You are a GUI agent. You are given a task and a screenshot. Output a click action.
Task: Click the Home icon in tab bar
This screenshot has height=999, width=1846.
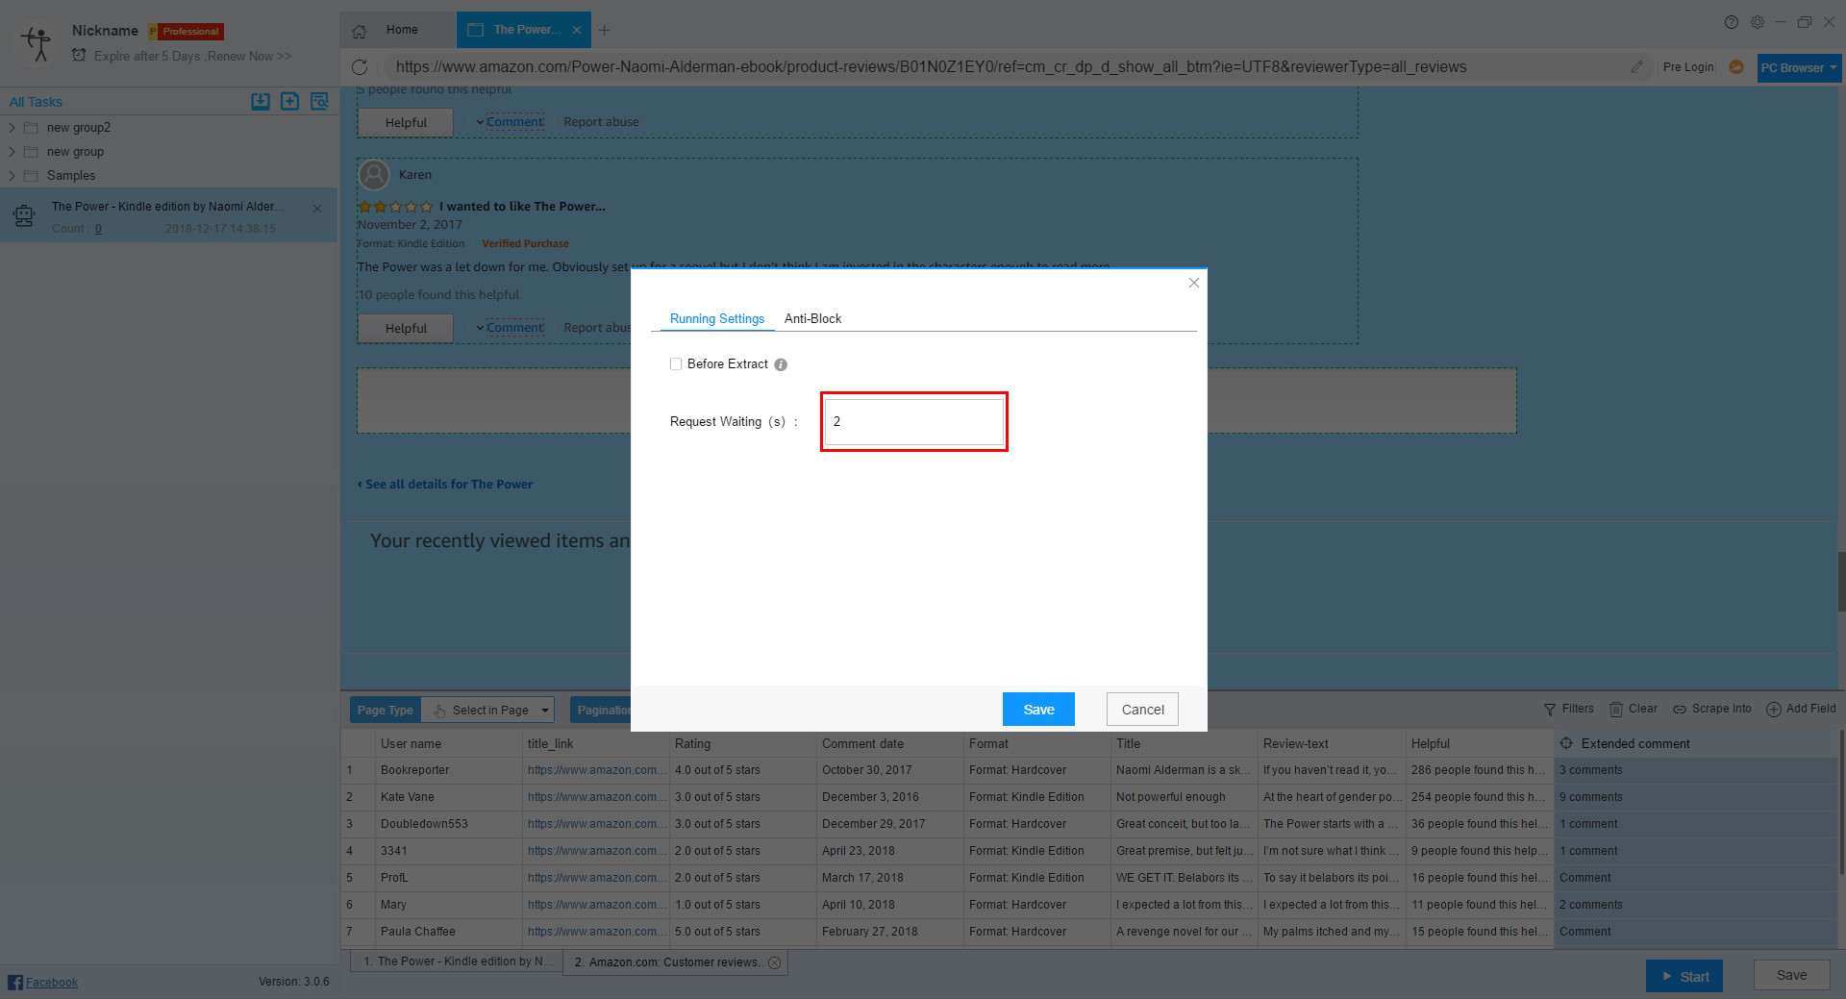(x=360, y=31)
